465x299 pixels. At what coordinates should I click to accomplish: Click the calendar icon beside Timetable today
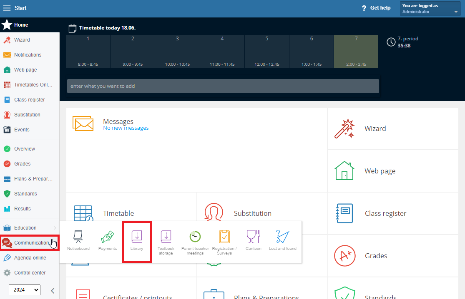pos(73,28)
